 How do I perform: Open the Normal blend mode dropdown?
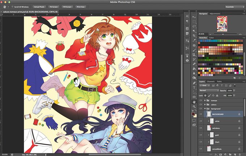point(209,90)
